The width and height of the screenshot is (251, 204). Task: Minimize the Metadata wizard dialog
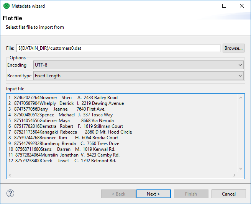(207, 6)
